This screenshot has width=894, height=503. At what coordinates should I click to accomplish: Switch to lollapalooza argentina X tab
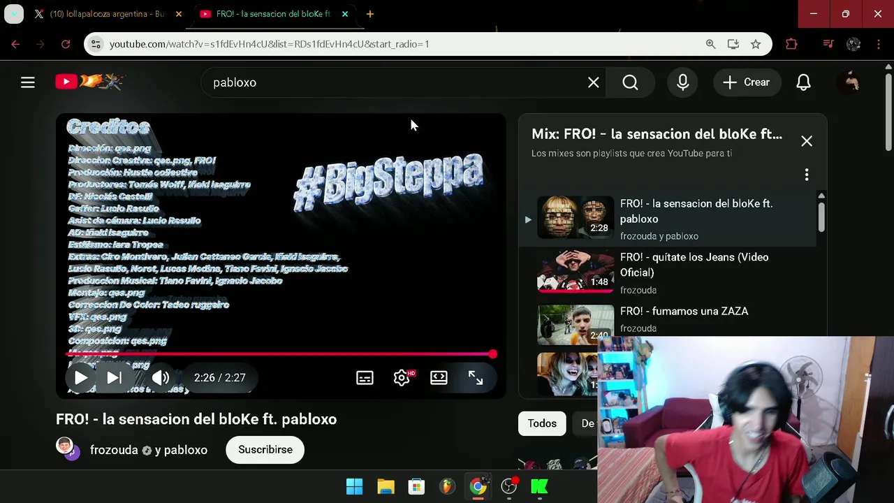click(x=108, y=14)
